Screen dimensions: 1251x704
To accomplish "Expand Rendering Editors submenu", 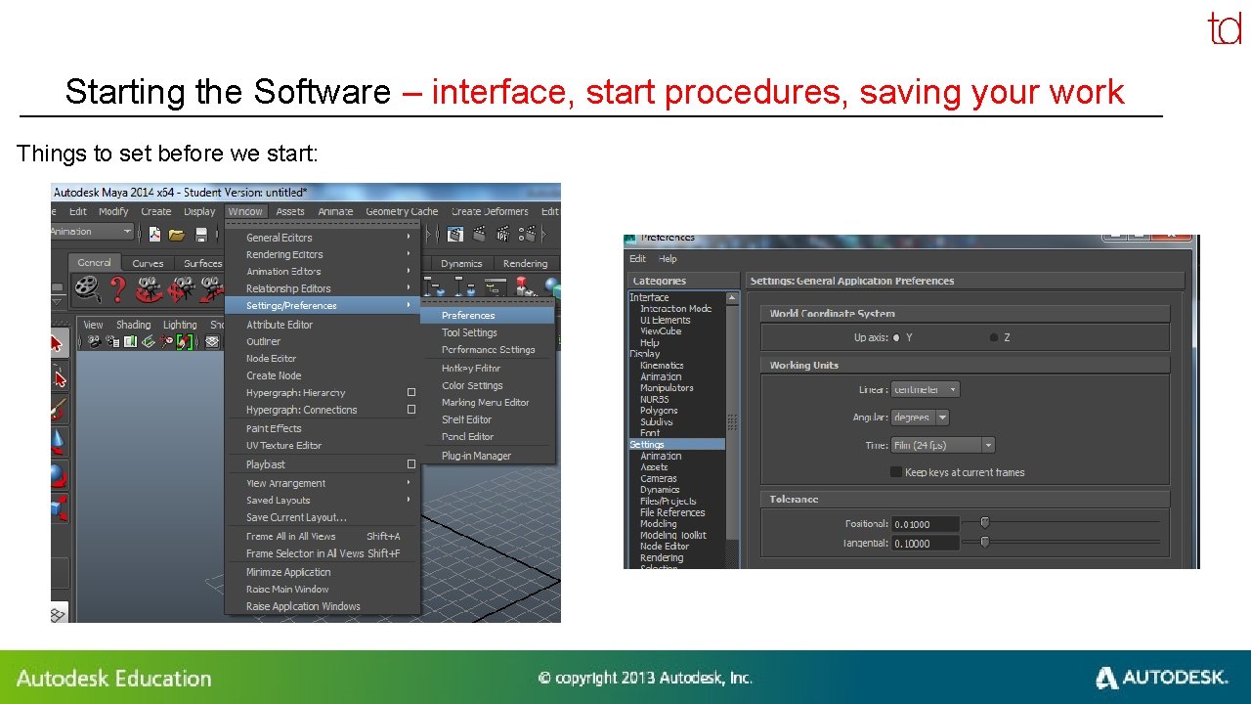I will coord(324,254).
